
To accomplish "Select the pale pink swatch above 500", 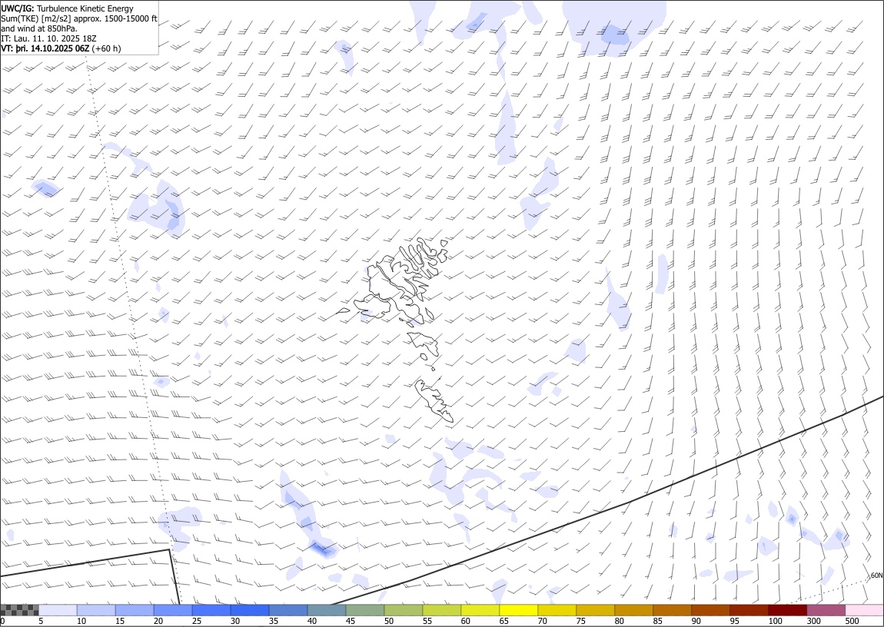I will click(865, 610).
